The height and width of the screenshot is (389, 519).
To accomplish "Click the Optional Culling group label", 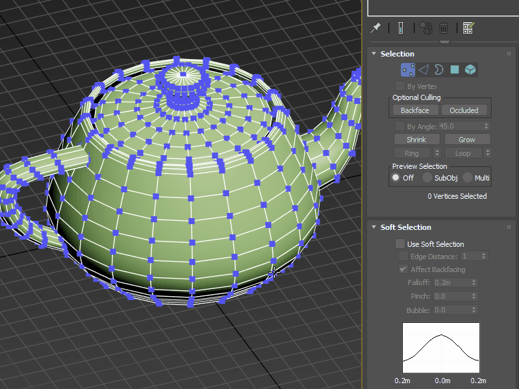I will [x=416, y=97].
